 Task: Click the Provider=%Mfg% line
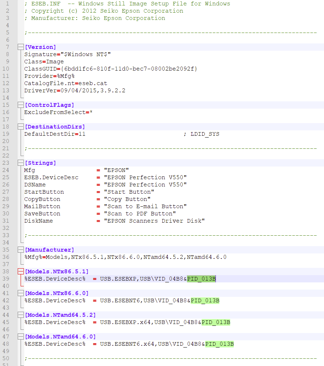[50, 76]
